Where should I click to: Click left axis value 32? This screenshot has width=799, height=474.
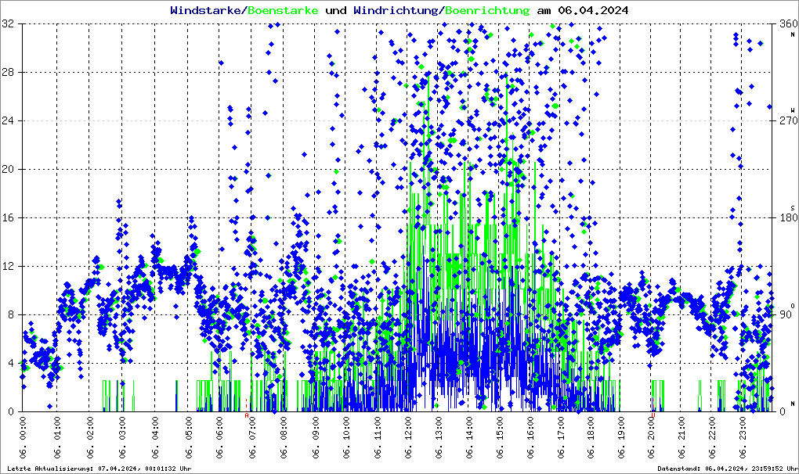pyautogui.click(x=8, y=24)
